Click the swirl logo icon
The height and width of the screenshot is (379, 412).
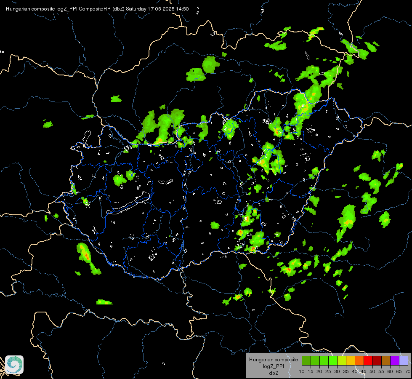[x=14, y=365]
